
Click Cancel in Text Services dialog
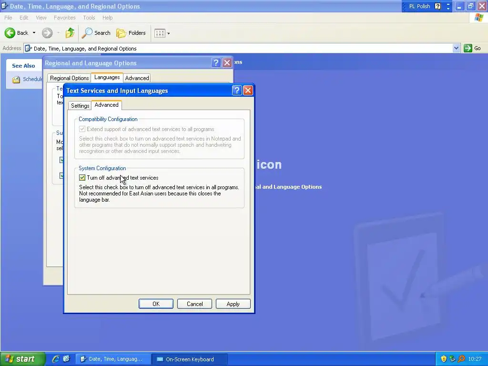(194, 304)
